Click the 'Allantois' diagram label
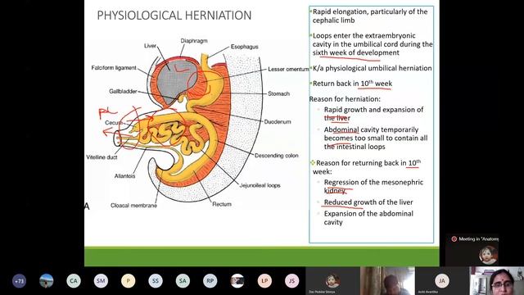This screenshot has width=524, height=295. tap(124, 176)
